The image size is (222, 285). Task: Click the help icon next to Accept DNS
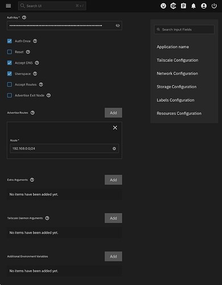coord(37,63)
